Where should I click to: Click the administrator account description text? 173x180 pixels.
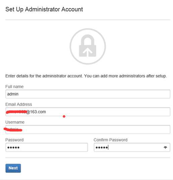86,76
